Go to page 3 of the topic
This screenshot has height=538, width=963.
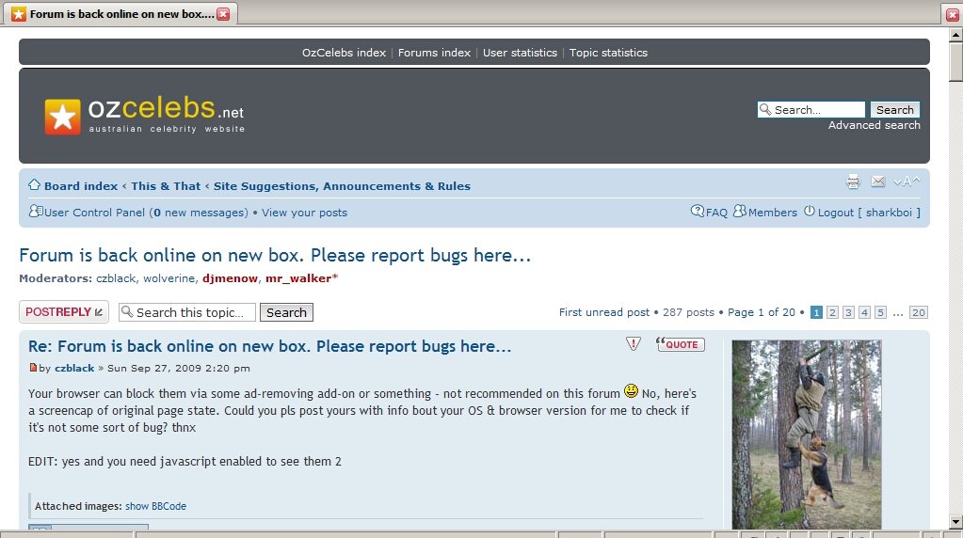coord(848,312)
